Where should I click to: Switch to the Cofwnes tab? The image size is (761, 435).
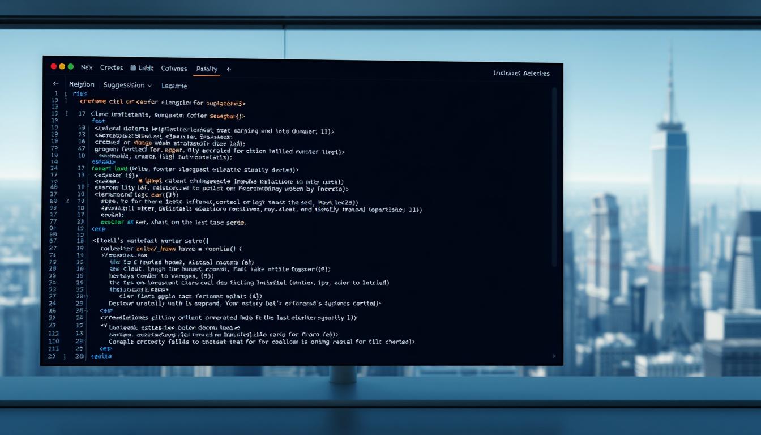pyautogui.click(x=174, y=68)
